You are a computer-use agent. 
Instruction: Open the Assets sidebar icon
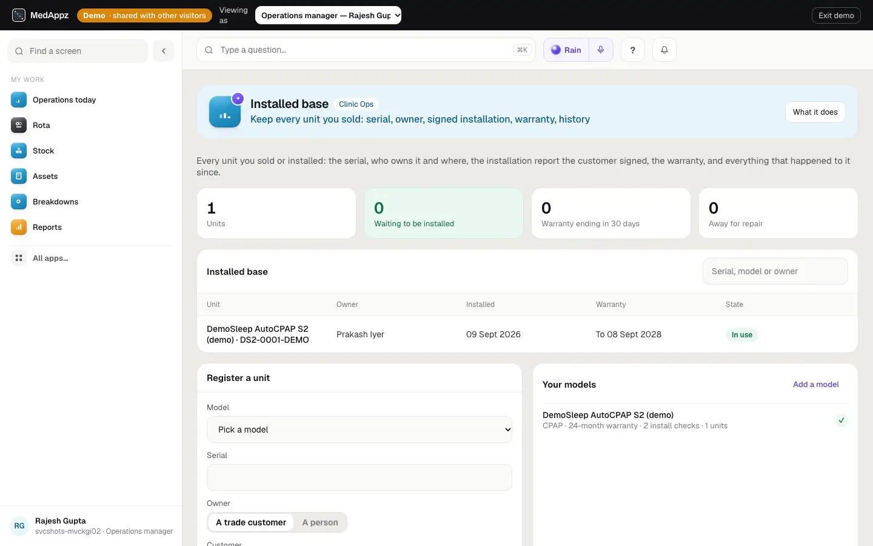pos(19,177)
